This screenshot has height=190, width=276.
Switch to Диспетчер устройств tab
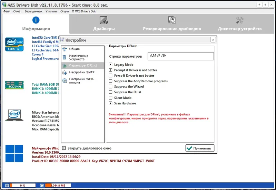[240, 23]
